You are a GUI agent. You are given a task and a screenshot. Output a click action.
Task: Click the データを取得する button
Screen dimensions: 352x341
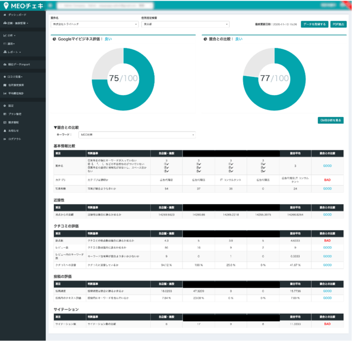click(314, 24)
